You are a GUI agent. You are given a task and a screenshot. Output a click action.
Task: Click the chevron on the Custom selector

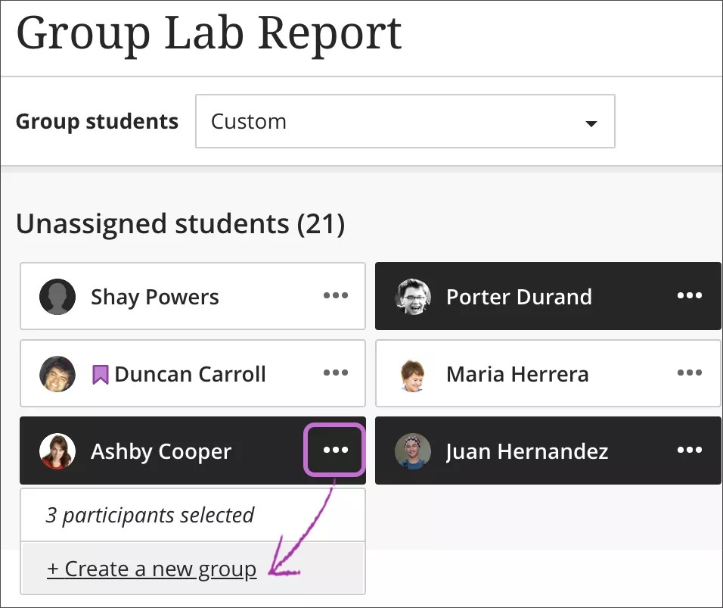[x=591, y=121]
